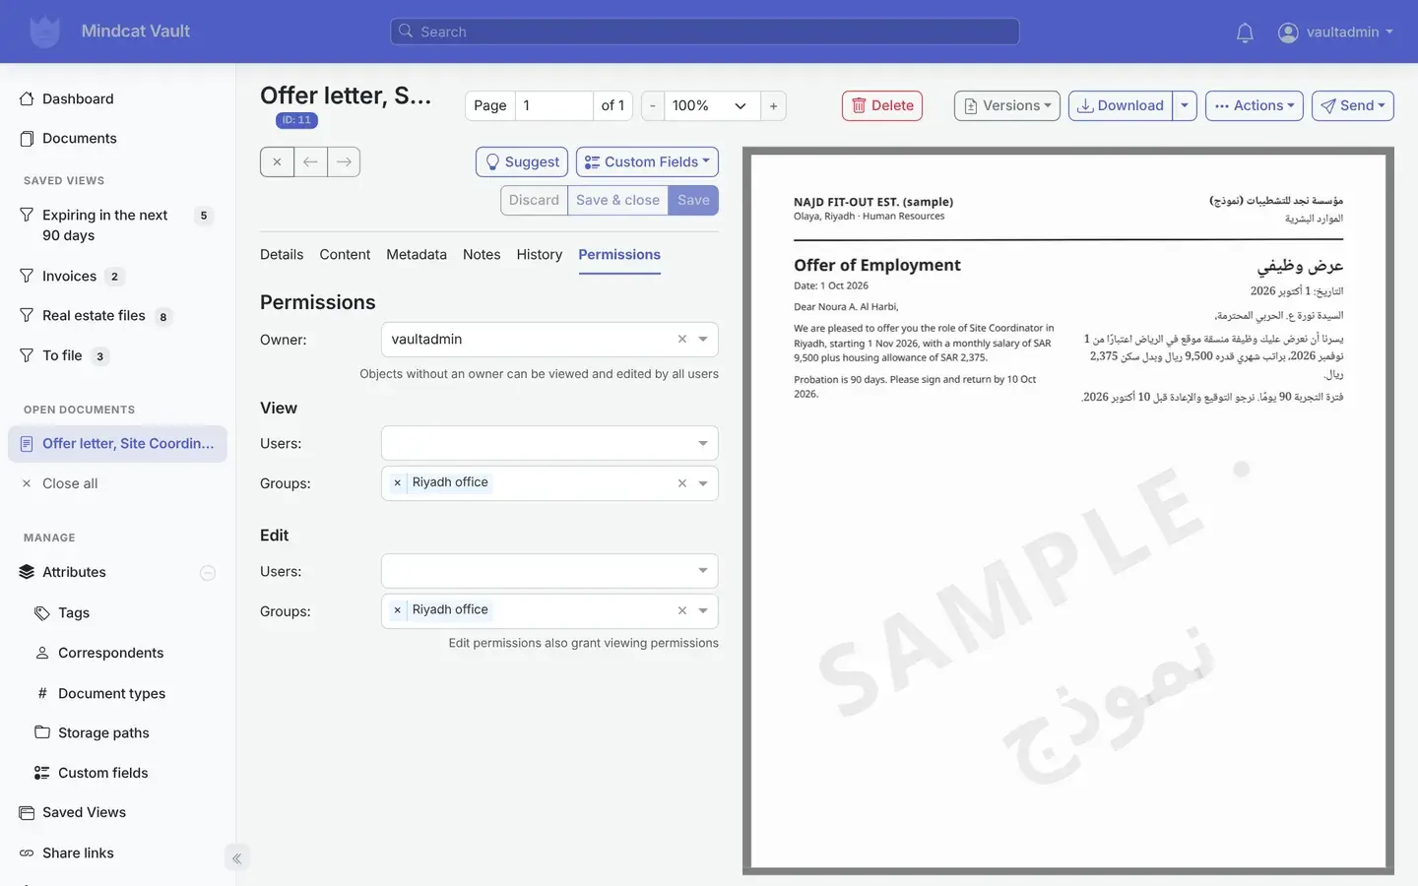Screen dimensions: 1418x886
Task: Remove Riyadh office from View groups
Action: click(397, 482)
